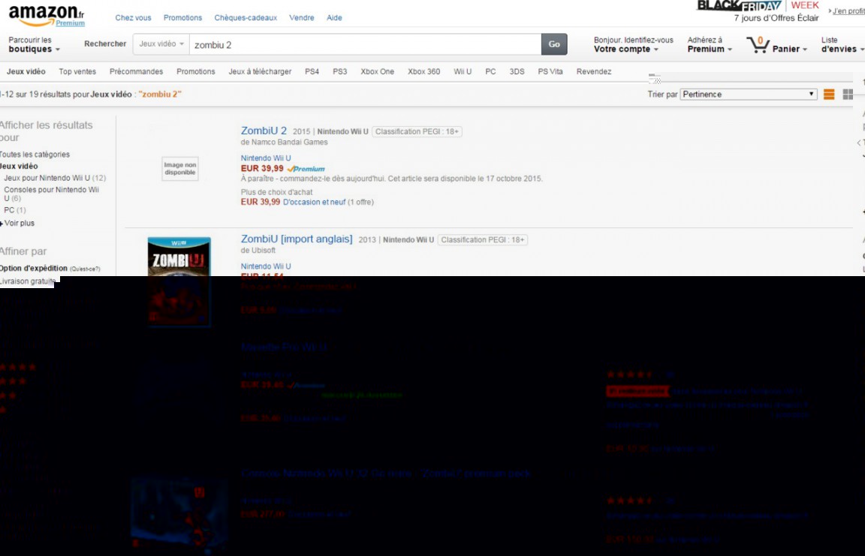The width and height of the screenshot is (865, 556).
Task: Switch to grid view icon
Action: click(x=848, y=95)
